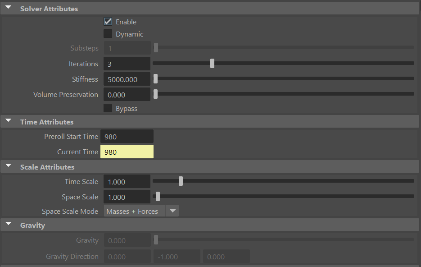421x267 pixels.
Task: Collapse the Time Attributes section
Action: (8, 120)
